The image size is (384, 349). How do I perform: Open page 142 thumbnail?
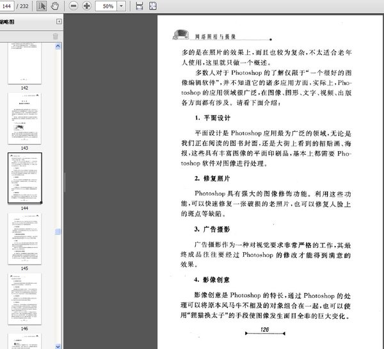pos(24,63)
